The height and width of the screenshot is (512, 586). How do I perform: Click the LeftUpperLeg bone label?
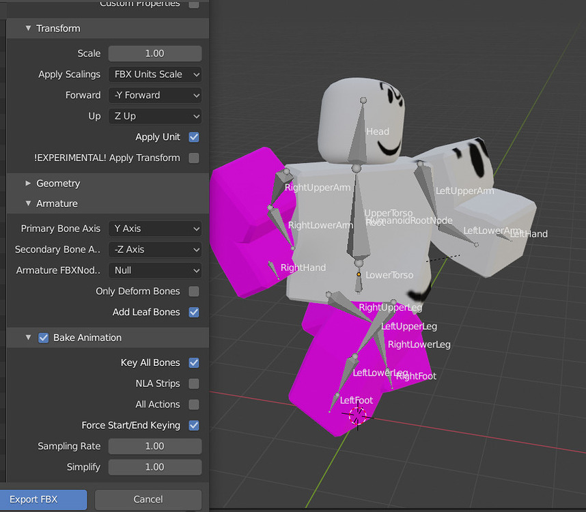pyautogui.click(x=409, y=326)
